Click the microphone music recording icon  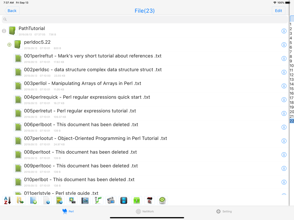[x=98, y=200]
